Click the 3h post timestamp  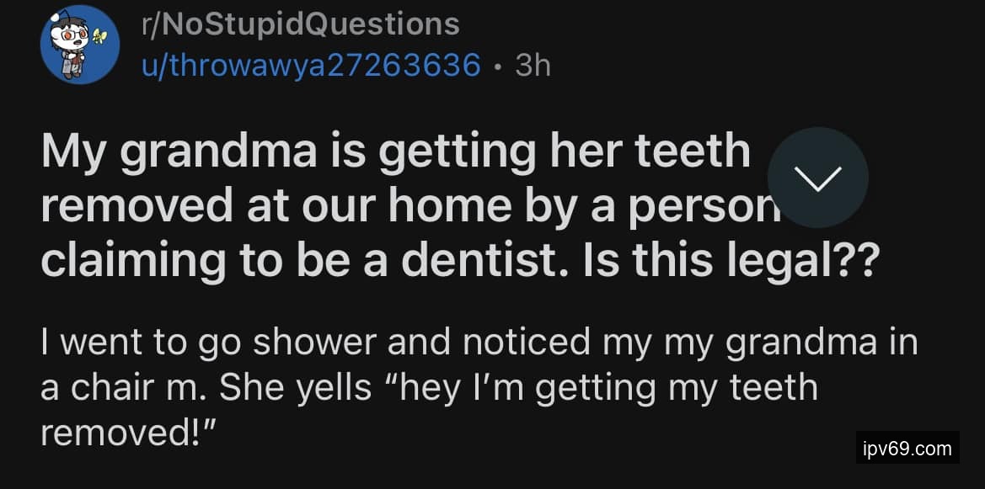tap(533, 65)
